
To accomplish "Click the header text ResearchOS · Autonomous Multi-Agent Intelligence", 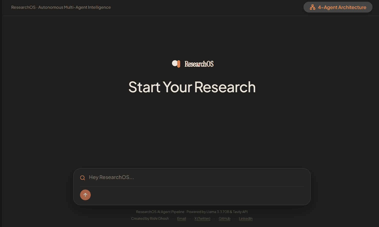I will click(61, 7).
